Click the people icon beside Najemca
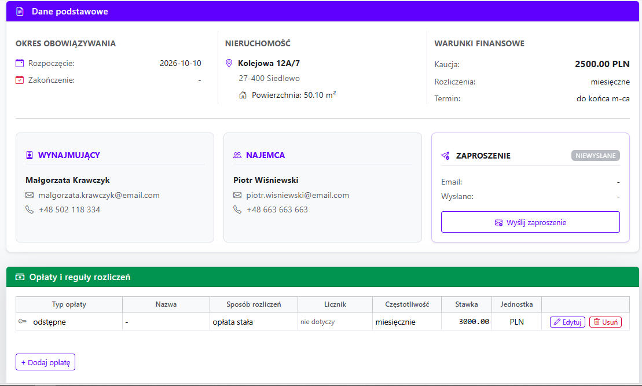Screen dimensions: 642x386 click(237, 155)
